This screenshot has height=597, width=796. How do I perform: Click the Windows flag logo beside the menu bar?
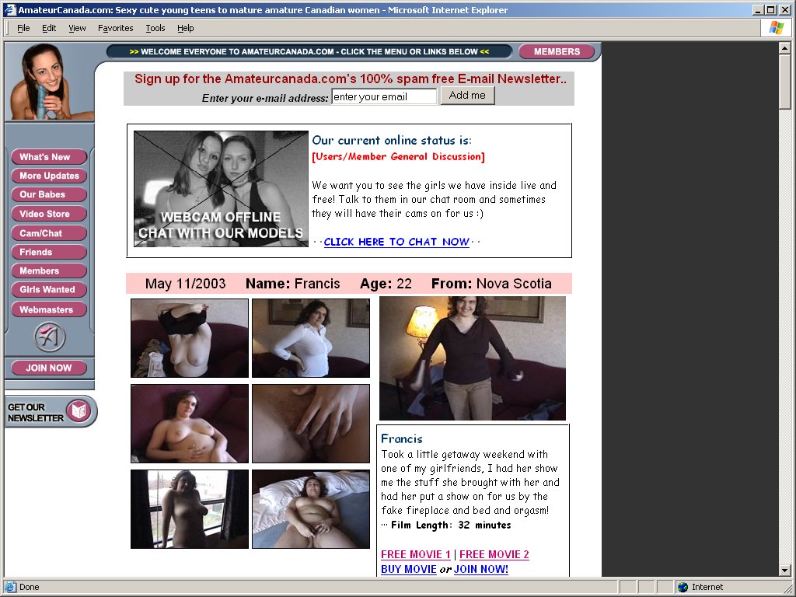pyautogui.click(x=777, y=27)
